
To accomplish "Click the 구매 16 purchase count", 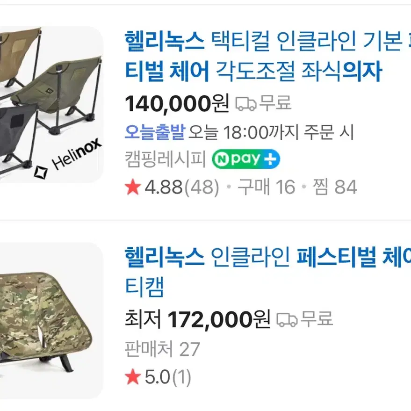I will pyautogui.click(x=267, y=187).
